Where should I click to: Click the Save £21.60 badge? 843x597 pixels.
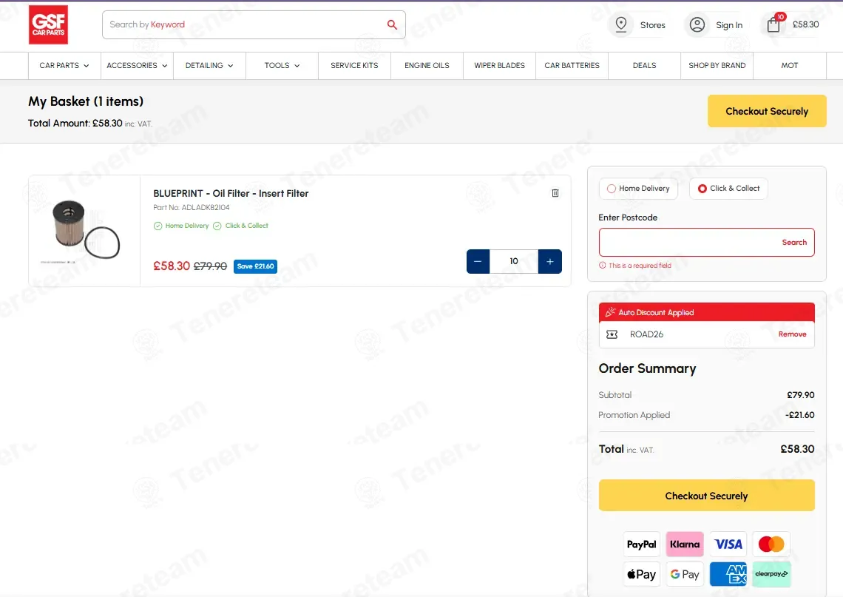(255, 266)
